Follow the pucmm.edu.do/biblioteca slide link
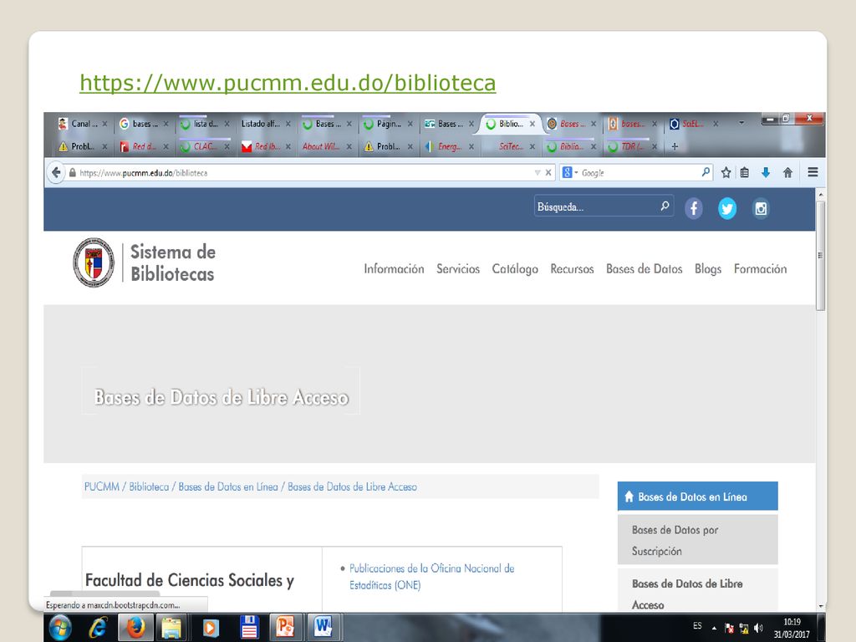856x642 pixels. (x=288, y=83)
